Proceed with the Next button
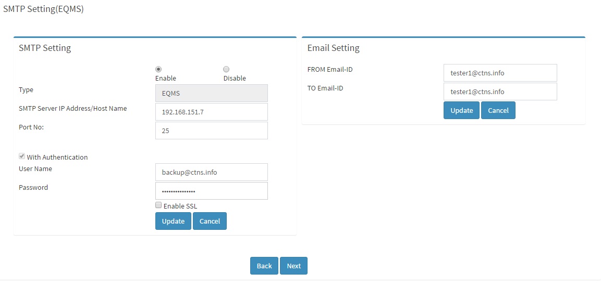601x299 pixels. coord(294,266)
